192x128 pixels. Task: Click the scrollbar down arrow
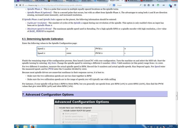tap(177, 123)
